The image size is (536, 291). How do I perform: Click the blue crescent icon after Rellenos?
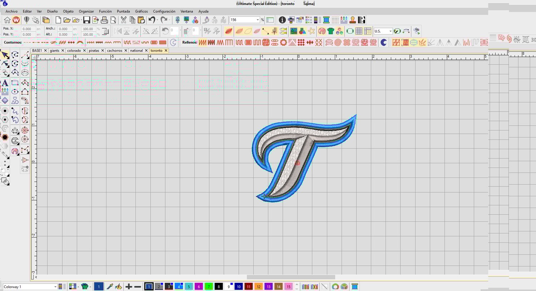click(384, 42)
